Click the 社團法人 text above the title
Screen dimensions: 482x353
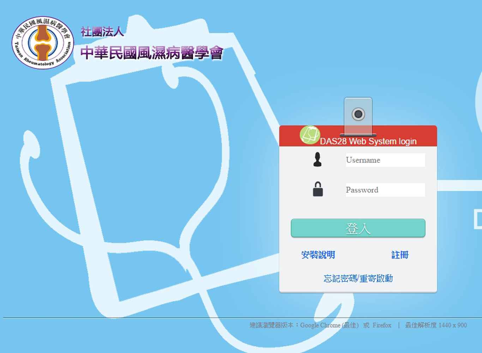coord(102,32)
